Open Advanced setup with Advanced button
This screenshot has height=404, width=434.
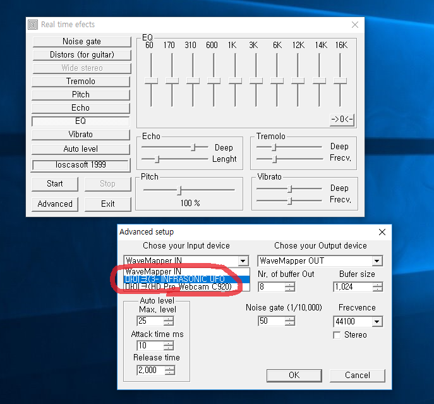click(x=55, y=204)
